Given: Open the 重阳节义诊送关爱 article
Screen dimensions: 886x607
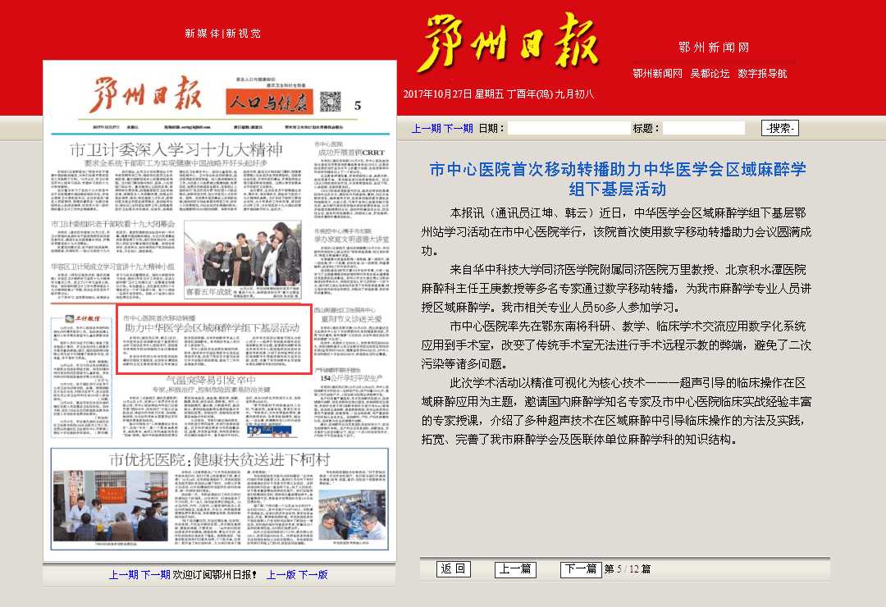Looking at the screenshot, I should tap(351, 319).
